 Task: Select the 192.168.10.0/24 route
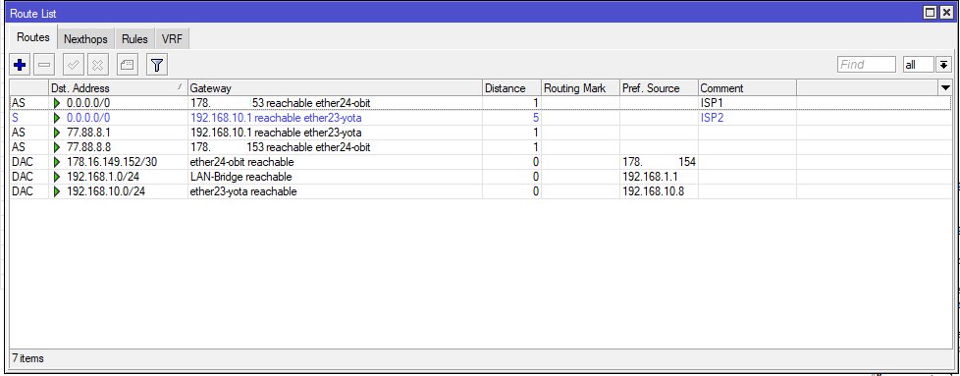(481, 191)
